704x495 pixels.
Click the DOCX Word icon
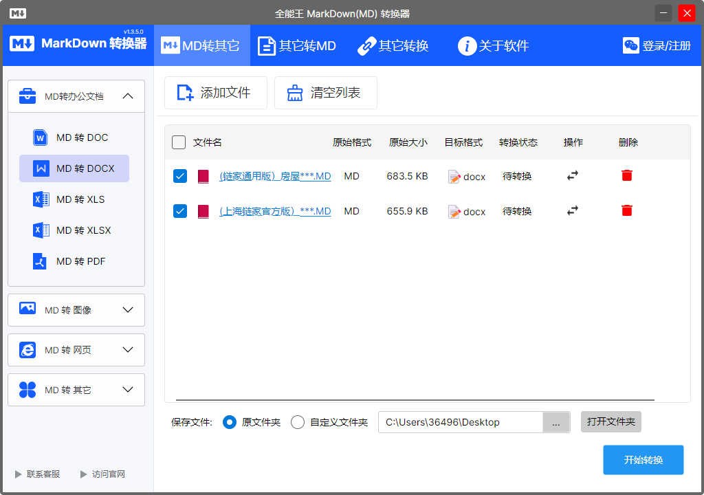pos(41,168)
